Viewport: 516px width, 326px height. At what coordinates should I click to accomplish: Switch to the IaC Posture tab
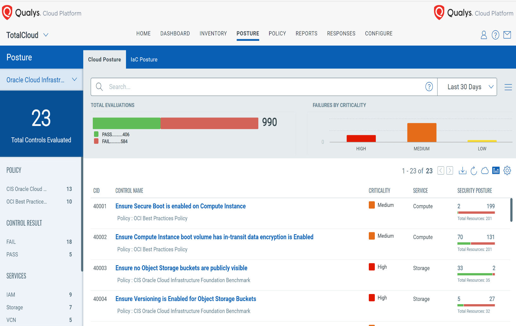tap(144, 59)
